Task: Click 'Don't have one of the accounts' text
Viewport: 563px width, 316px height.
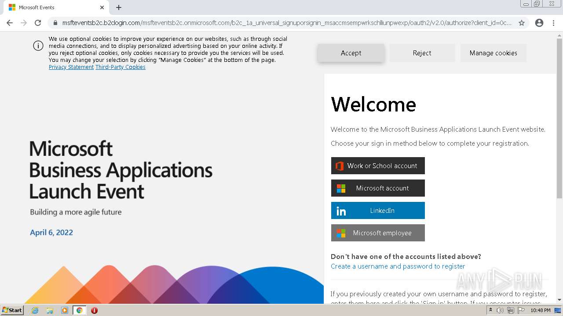Action: (406, 257)
